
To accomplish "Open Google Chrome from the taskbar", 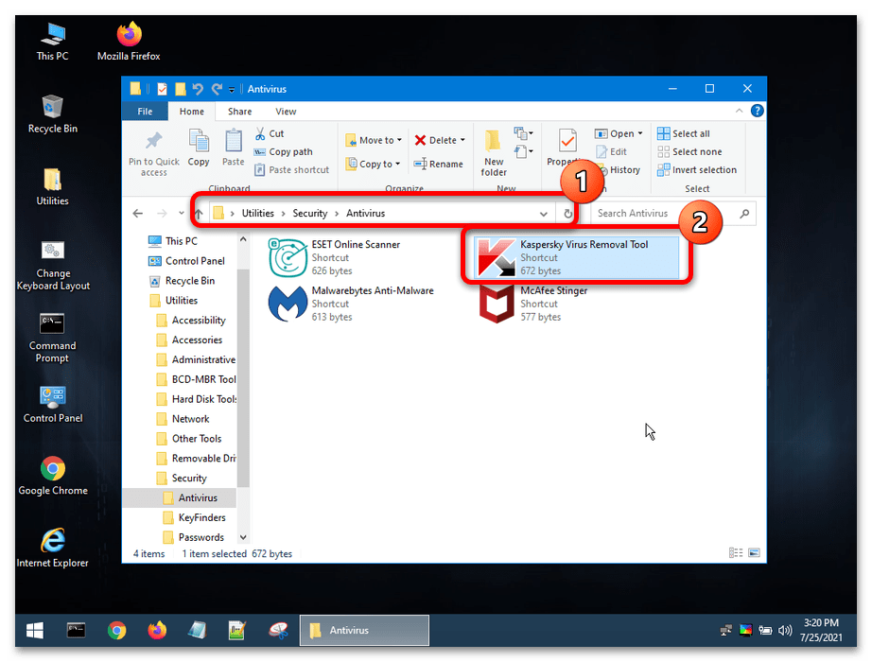I will coord(116,630).
